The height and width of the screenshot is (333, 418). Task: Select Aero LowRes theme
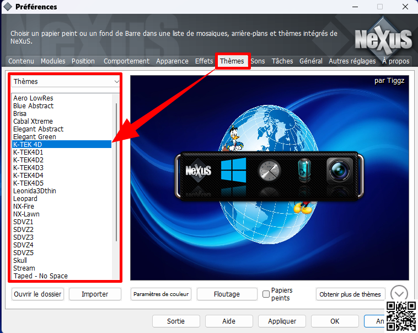pos(62,98)
